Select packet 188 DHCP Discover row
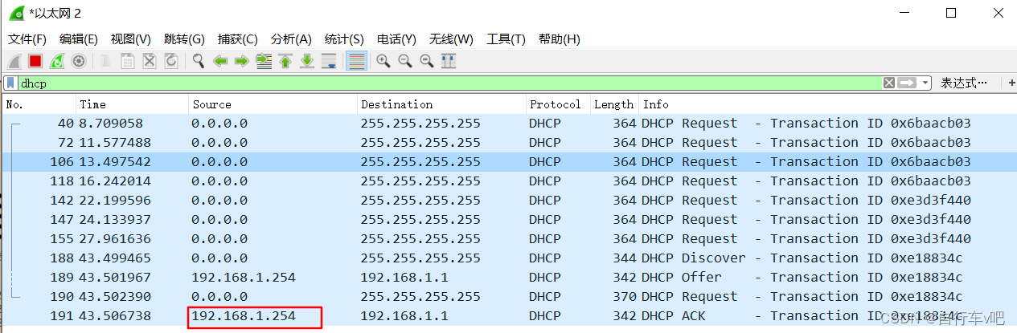1017x333 pixels. [510, 258]
